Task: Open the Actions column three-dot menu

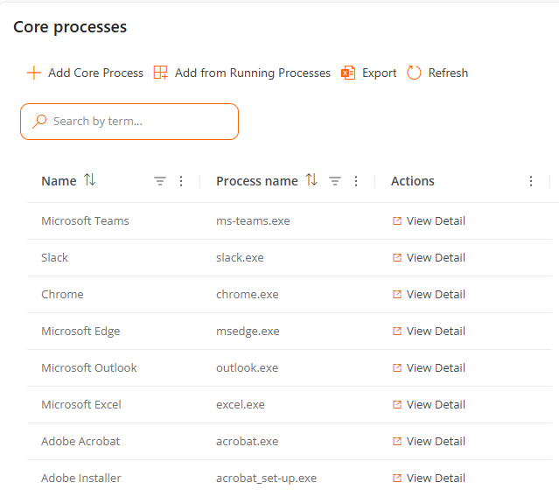Action: (531, 181)
